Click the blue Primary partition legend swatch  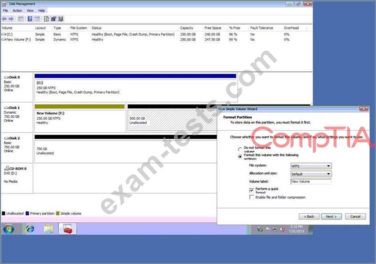click(27, 213)
